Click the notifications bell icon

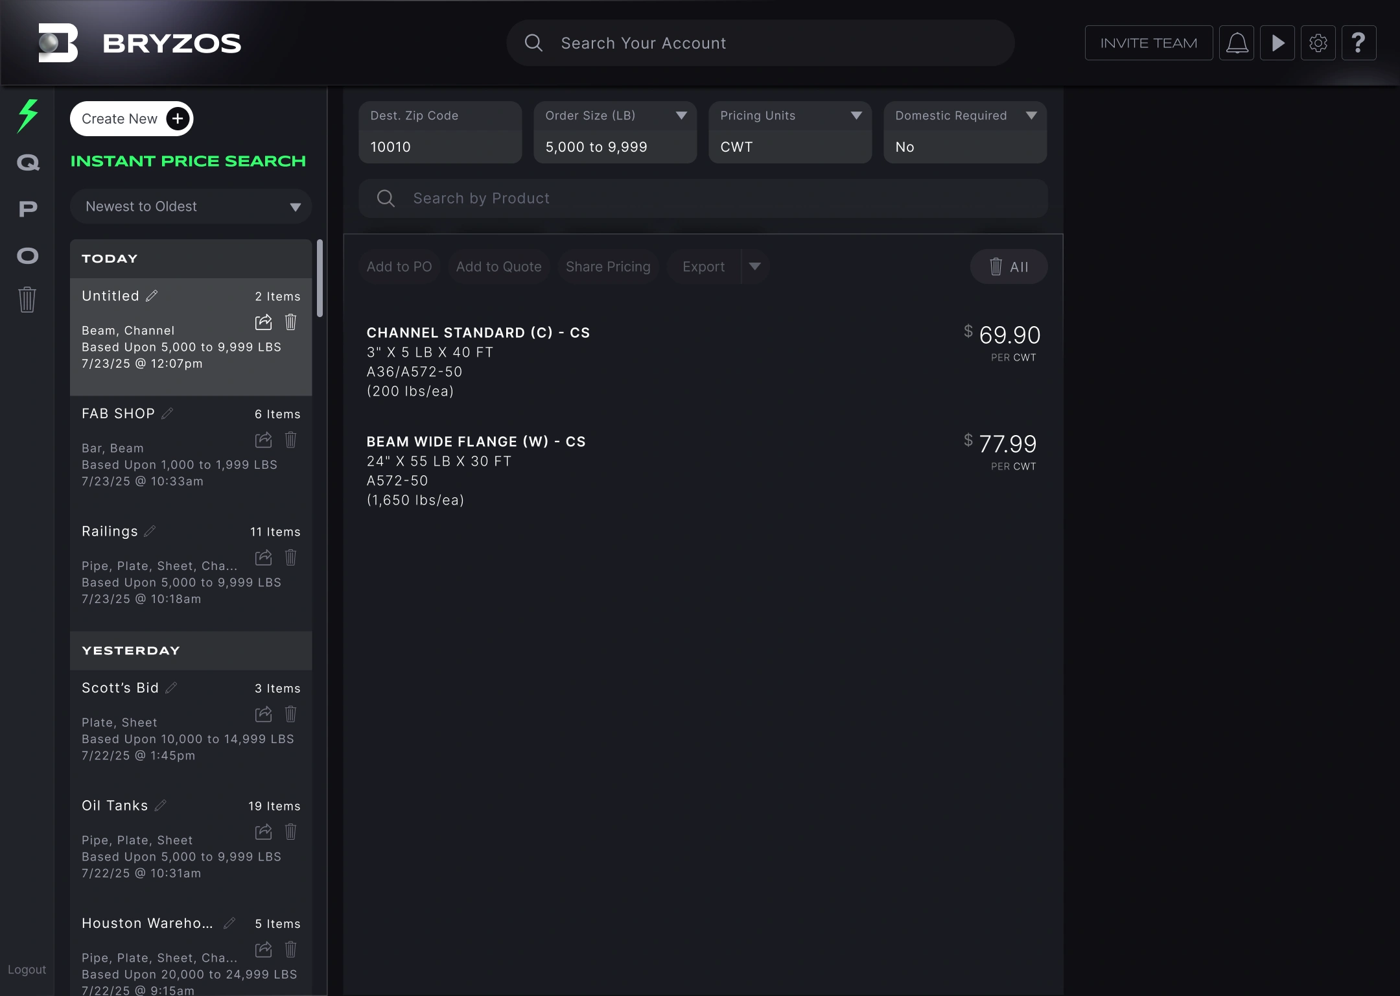[x=1237, y=43]
